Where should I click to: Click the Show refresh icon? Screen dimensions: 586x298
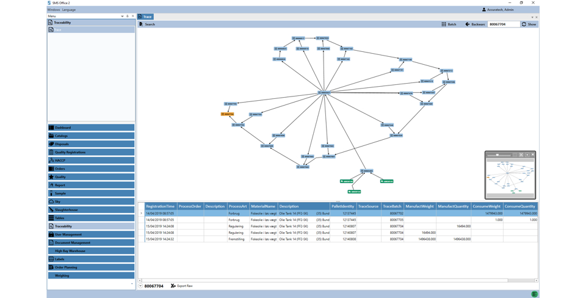pos(524,24)
